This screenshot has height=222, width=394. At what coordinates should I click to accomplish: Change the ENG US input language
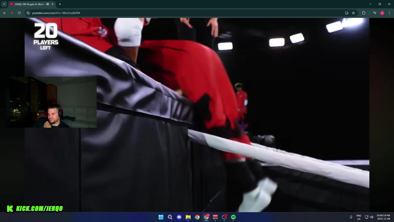(x=359, y=217)
